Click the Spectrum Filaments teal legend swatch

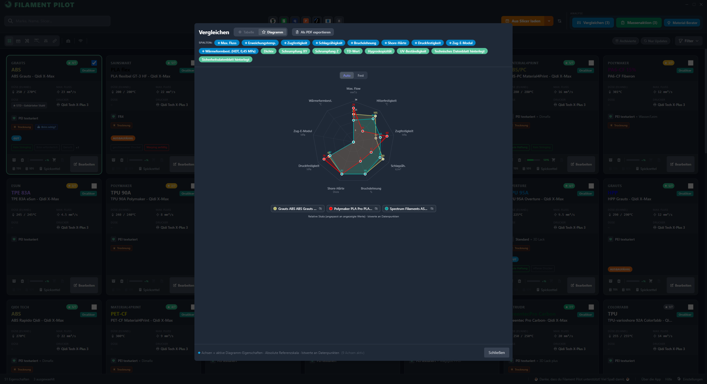387,209
